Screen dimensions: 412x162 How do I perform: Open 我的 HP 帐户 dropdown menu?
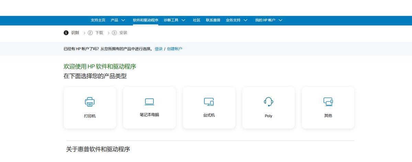[268, 20]
